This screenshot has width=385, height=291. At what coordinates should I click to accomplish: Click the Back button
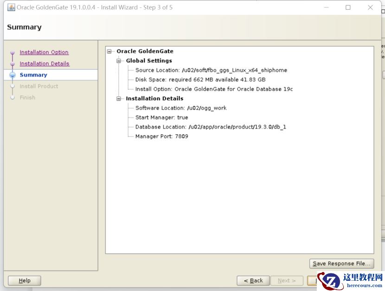pyautogui.click(x=253, y=280)
